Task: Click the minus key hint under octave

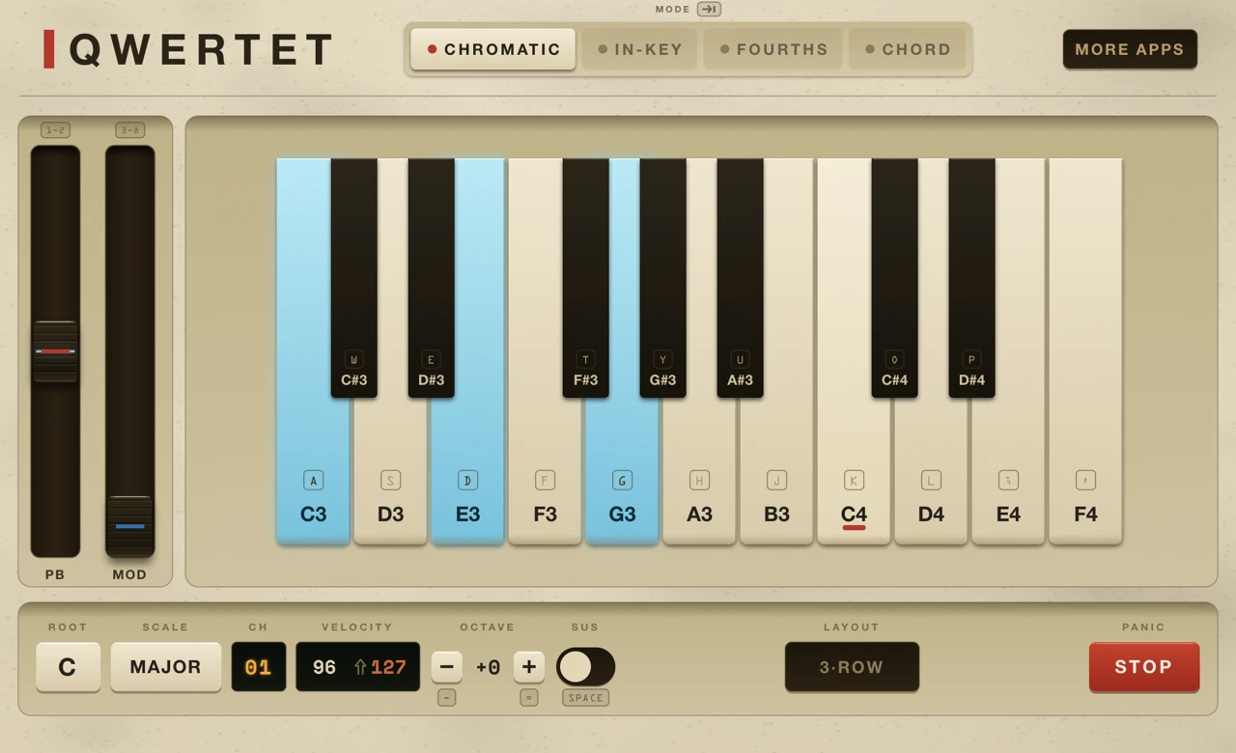Action: click(x=446, y=697)
